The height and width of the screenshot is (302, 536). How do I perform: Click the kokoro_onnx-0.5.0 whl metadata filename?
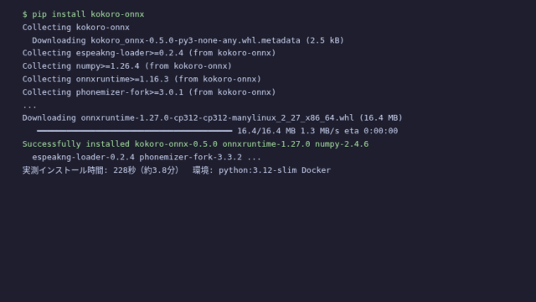195,40
